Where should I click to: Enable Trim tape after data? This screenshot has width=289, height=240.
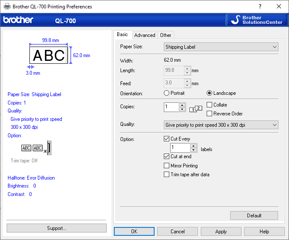[x=166, y=174]
